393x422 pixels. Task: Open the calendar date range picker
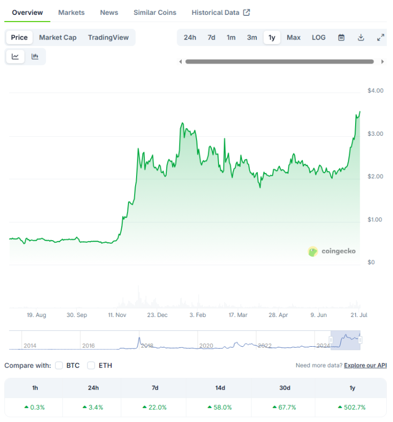click(x=341, y=37)
